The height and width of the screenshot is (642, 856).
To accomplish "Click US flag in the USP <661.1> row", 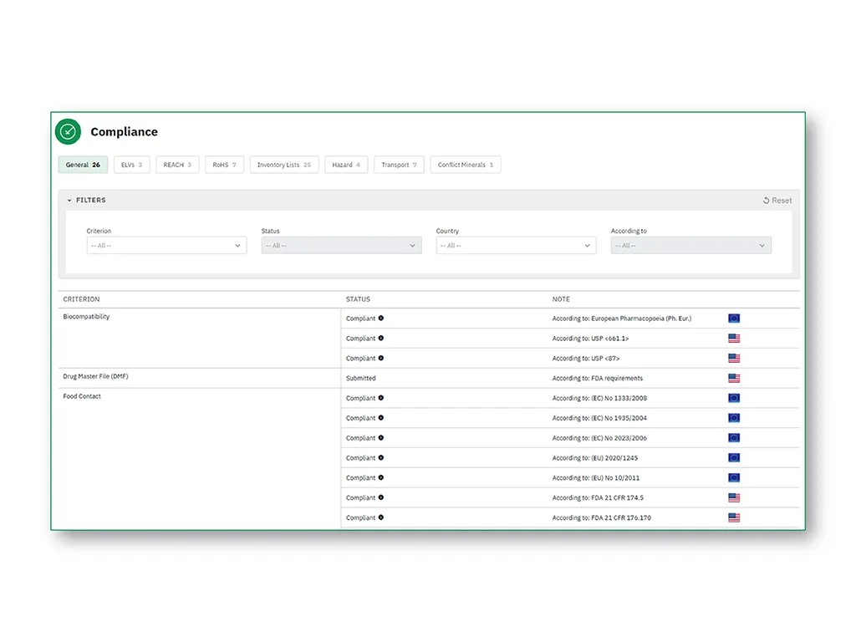I will tap(734, 339).
